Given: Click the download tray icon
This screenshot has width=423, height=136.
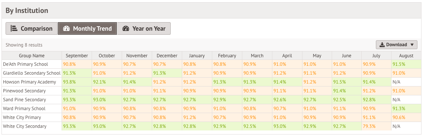Looking at the screenshot, I should [382, 45].
